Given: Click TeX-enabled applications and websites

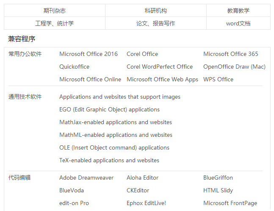Looking at the screenshot, I should [x=109, y=160].
